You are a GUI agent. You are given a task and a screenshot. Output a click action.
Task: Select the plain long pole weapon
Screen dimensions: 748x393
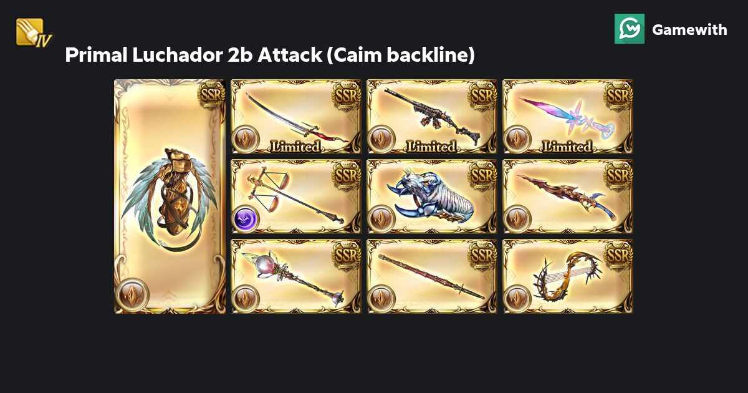point(432,276)
